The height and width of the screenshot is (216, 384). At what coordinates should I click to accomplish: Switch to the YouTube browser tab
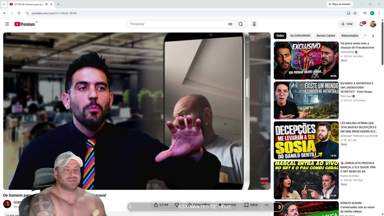[x=31, y=4]
